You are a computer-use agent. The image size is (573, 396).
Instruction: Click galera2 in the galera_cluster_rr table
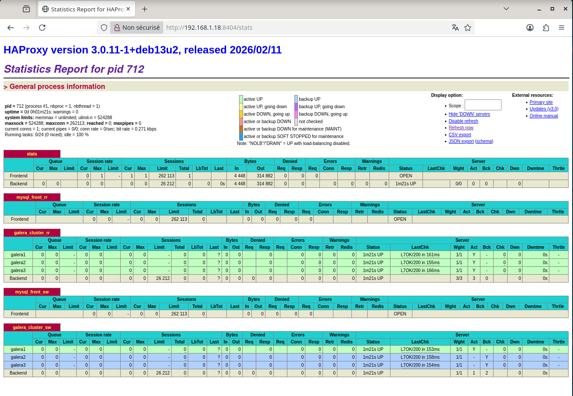(x=18, y=263)
